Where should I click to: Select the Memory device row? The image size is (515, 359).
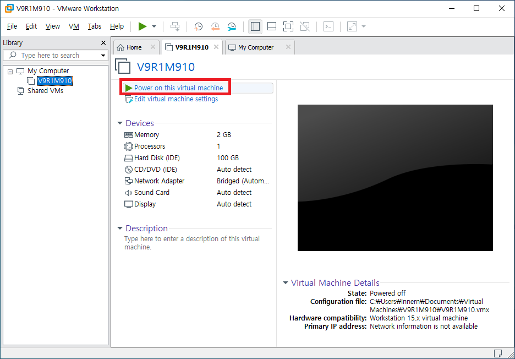(196, 135)
